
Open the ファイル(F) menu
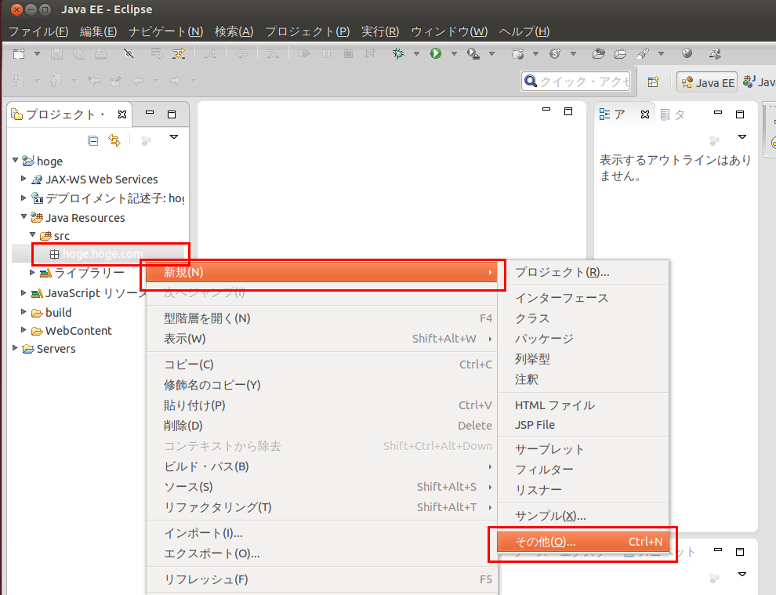point(38,31)
